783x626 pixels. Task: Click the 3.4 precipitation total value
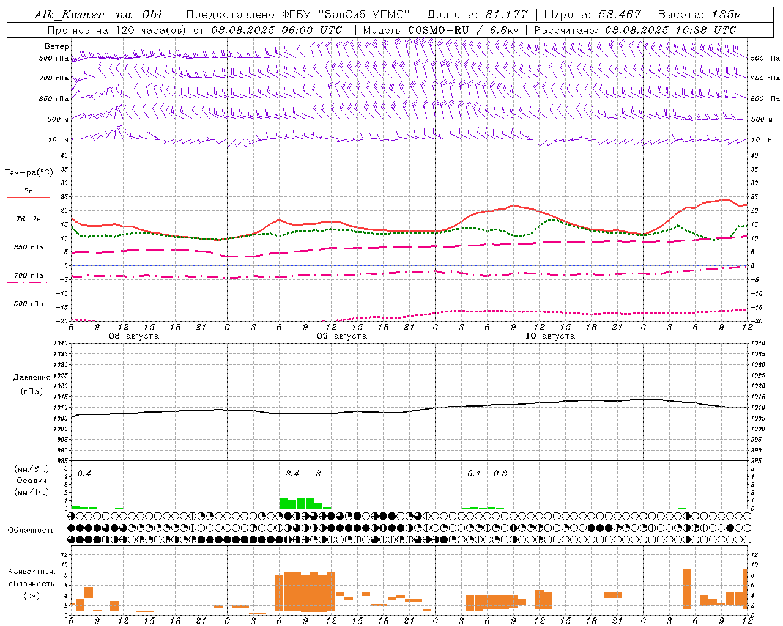pos(292,473)
